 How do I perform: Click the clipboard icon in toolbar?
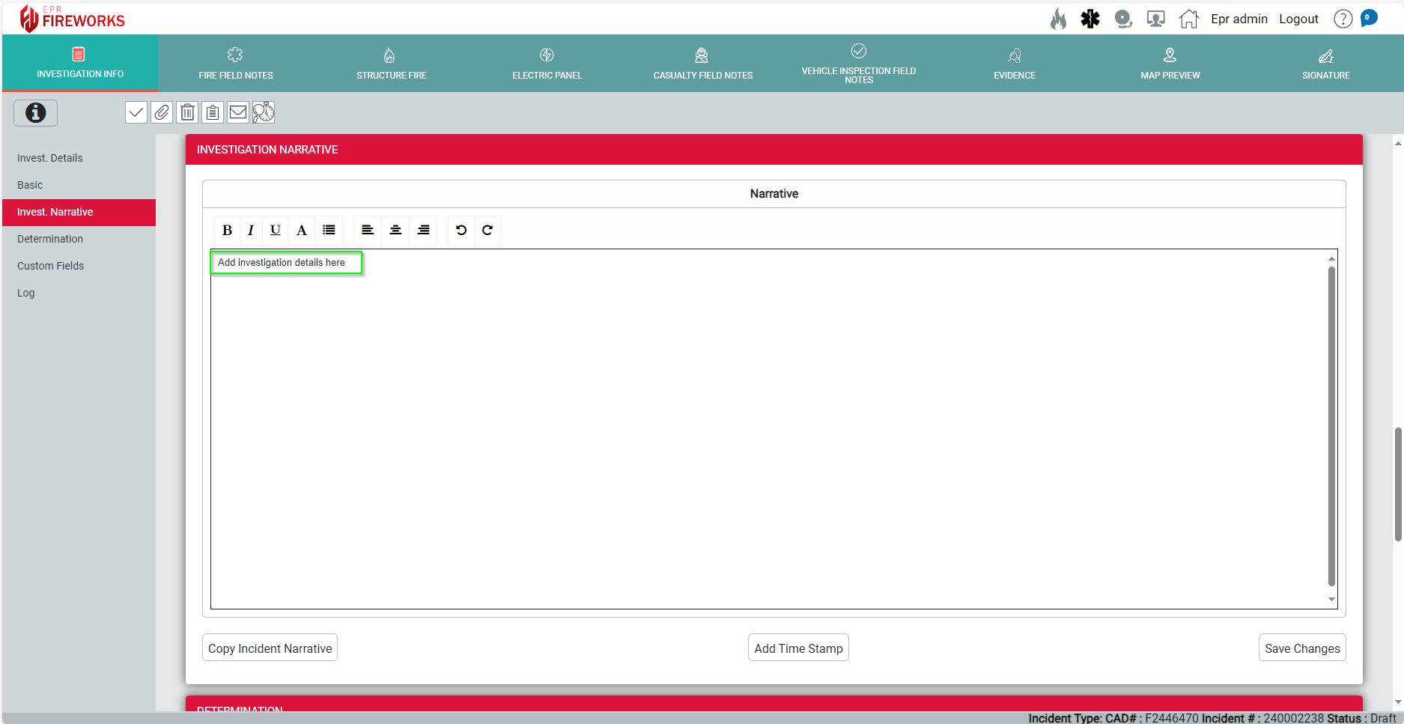coord(213,112)
